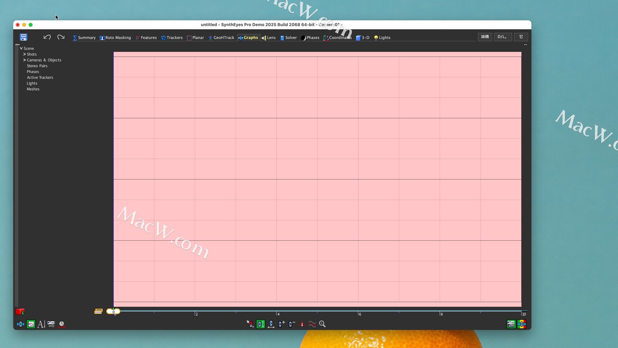618x348 pixels.
Task: Select the Graphs room tab
Action: coord(248,38)
